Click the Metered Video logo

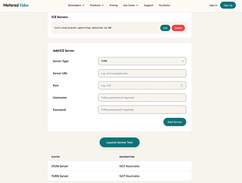(x=16, y=5)
